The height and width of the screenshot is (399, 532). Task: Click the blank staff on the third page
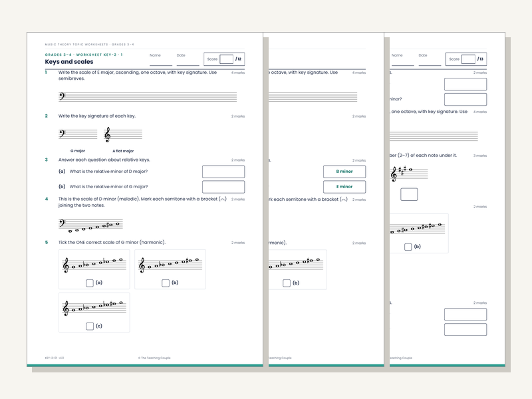click(x=434, y=136)
